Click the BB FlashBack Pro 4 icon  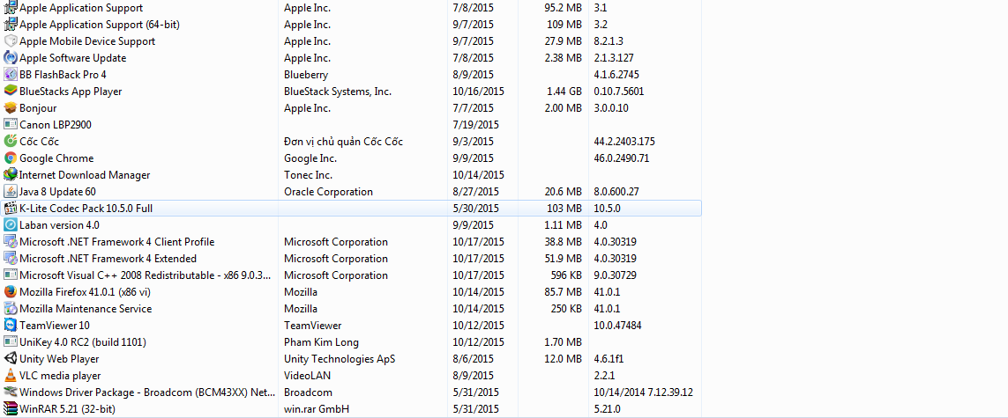point(11,75)
